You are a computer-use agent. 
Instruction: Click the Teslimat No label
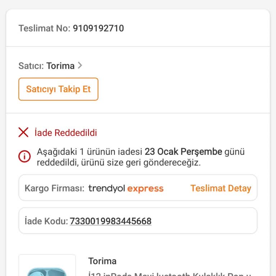(x=45, y=28)
